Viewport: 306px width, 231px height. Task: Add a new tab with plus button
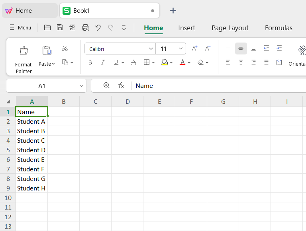click(x=173, y=11)
